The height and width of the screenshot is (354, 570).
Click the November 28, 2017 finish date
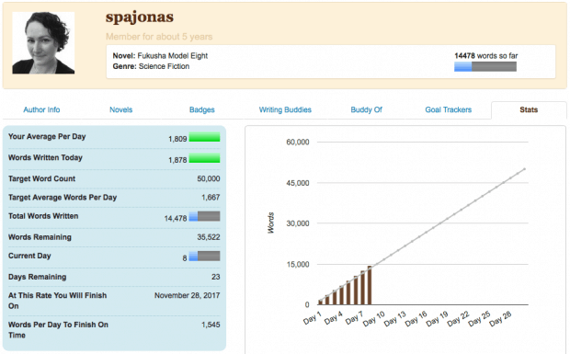click(x=187, y=295)
